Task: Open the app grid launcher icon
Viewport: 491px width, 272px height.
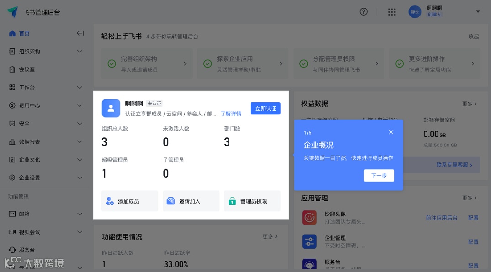Action: pyautogui.click(x=392, y=12)
